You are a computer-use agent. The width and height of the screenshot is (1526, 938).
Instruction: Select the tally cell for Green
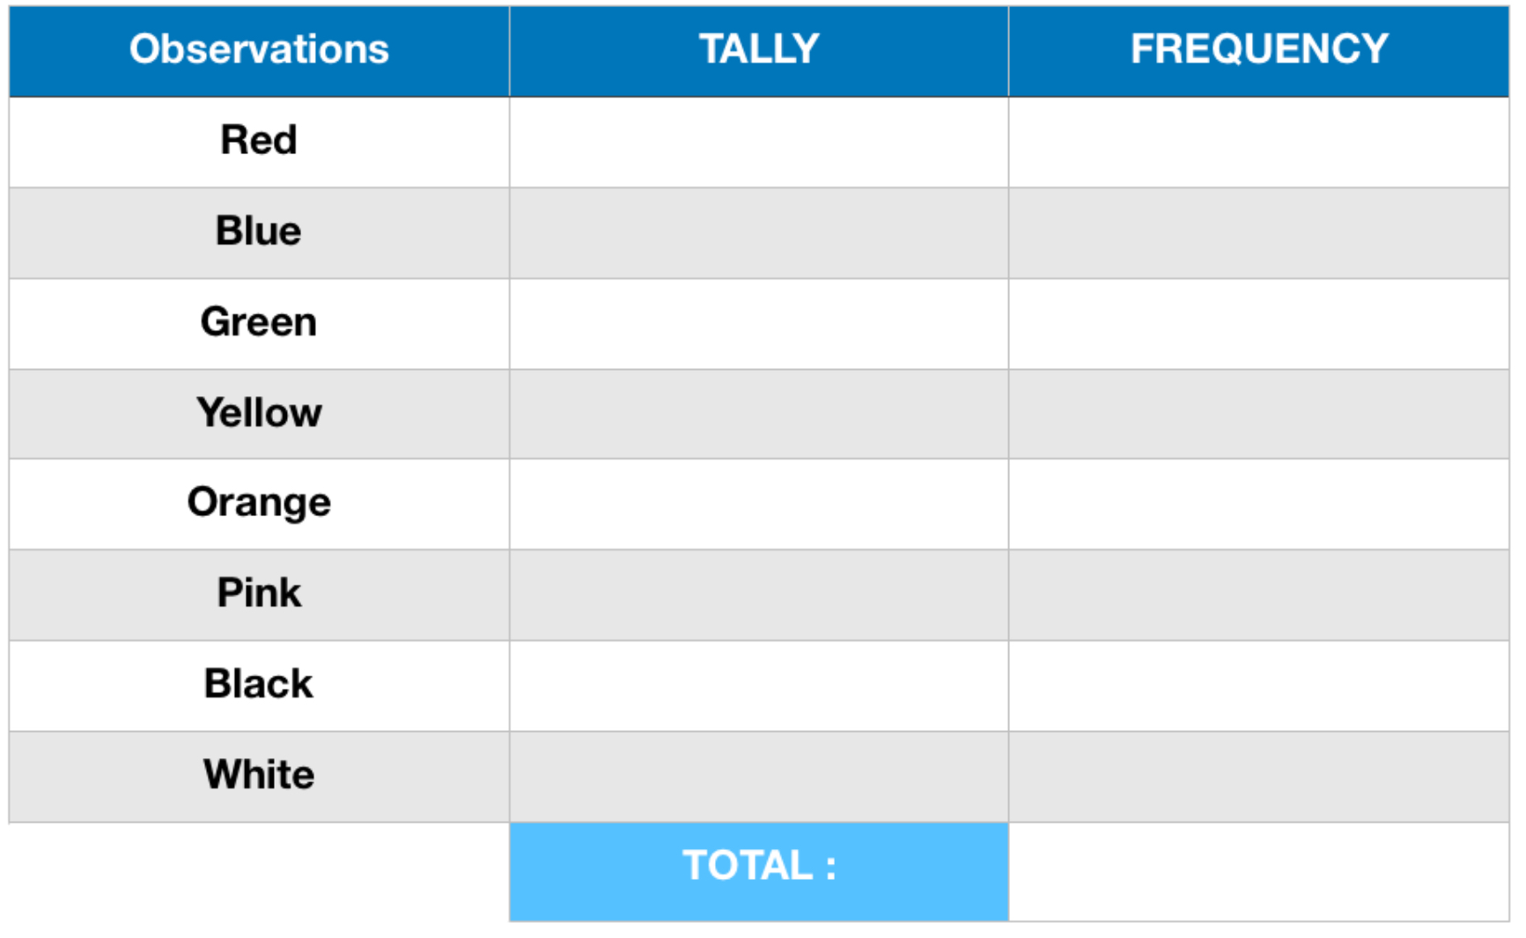pos(759,323)
